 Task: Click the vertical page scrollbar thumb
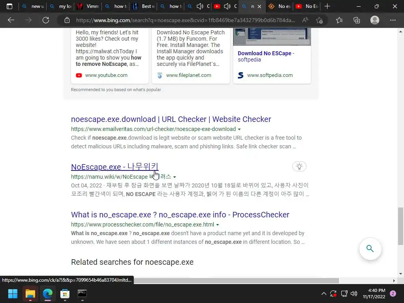(x=400, y=226)
